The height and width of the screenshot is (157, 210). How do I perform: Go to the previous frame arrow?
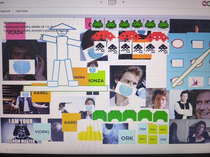[101, 2]
